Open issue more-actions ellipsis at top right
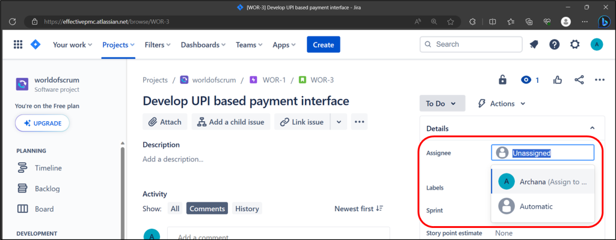Image resolution: width=616 pixels, height=240 pixels. coord(600,80)
